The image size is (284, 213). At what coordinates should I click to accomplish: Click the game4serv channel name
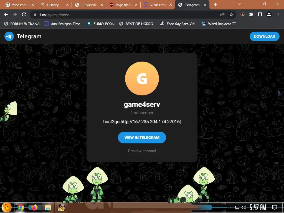pos(142,104)
